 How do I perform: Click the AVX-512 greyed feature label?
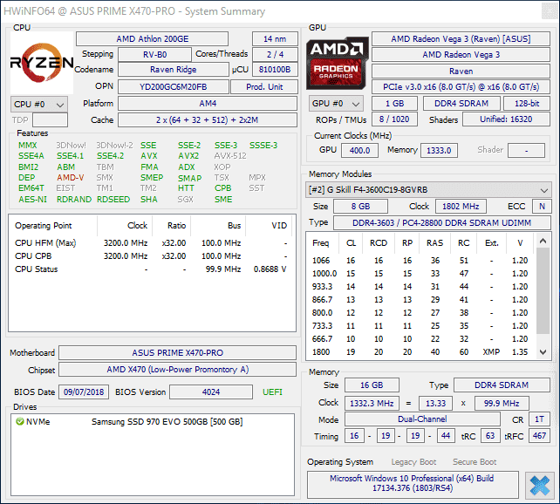tap(230, 156)
